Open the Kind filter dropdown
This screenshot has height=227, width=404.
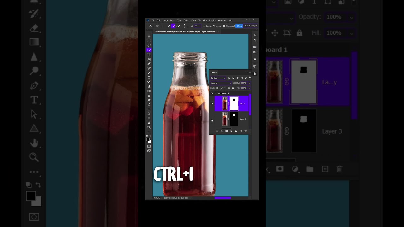[218, 78]
